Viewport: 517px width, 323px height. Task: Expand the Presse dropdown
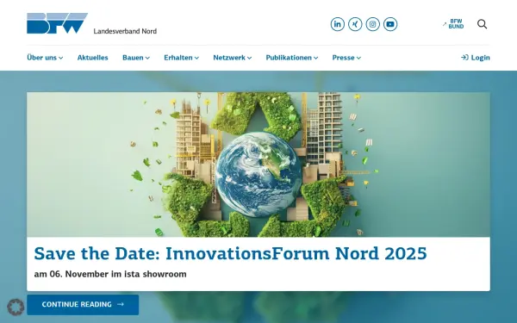coord(346,58)
